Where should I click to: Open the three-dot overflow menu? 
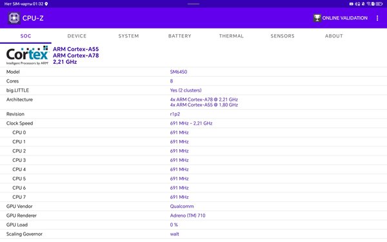(377, 18)
